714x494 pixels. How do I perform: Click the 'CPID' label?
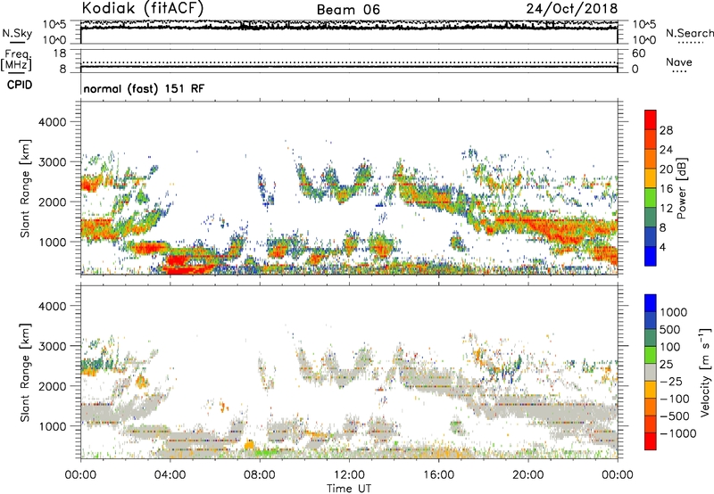pyautogui.click(x=20, y=85)
